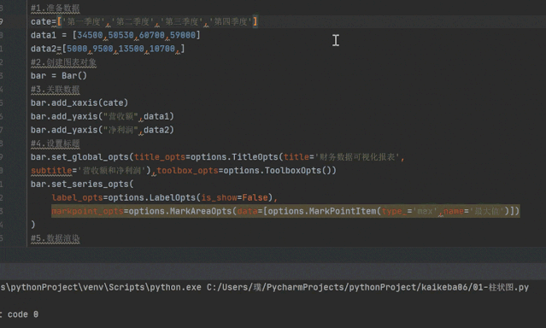
Task: Click title string '财务数据可视化报表'
Action: 357,157
